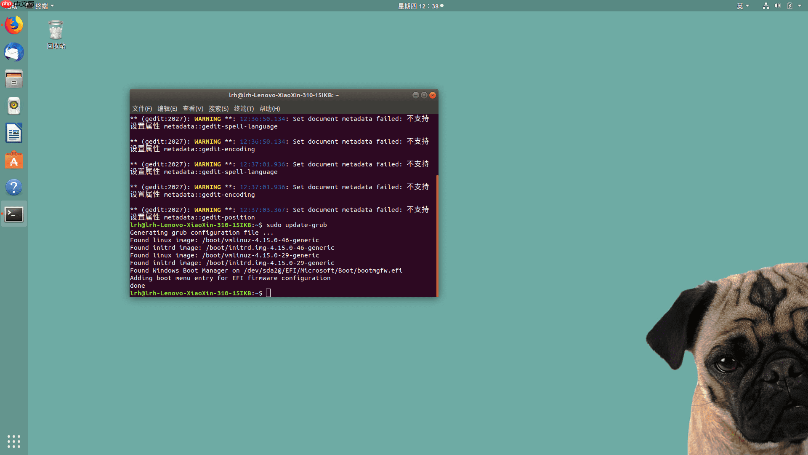Viewport: 808px width, 455px height.
Task: Expand the system menu arrow
Action: pos(800,6)
